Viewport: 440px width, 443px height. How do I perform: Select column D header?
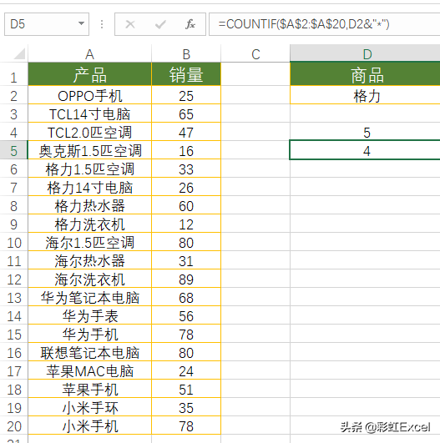(x=365, y=53)
